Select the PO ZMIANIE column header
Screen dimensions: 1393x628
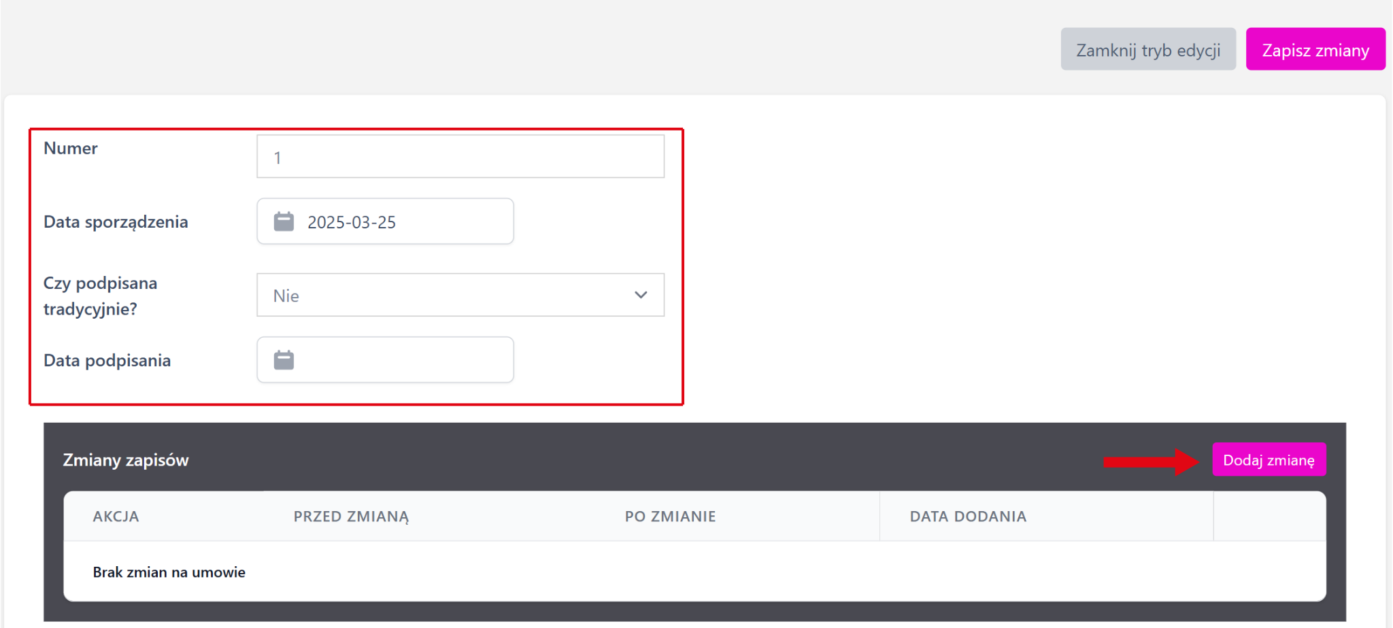670,517
